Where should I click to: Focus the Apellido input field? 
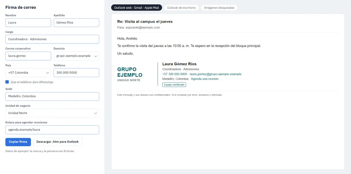[76, 23]
